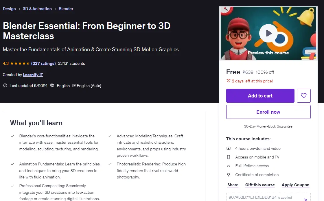Play the course preview video
Image resolution: width=324 pixels, height=201 pixels.
click(x=268, y=33)
